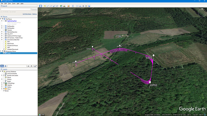Click the Get Directions link
Viewport: 207px width, 116px height.
(27, 14)
